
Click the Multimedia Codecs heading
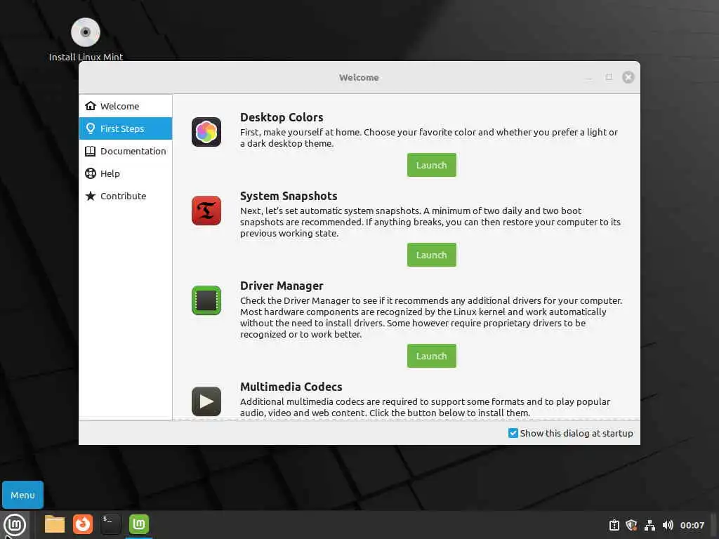coord(291,387)
